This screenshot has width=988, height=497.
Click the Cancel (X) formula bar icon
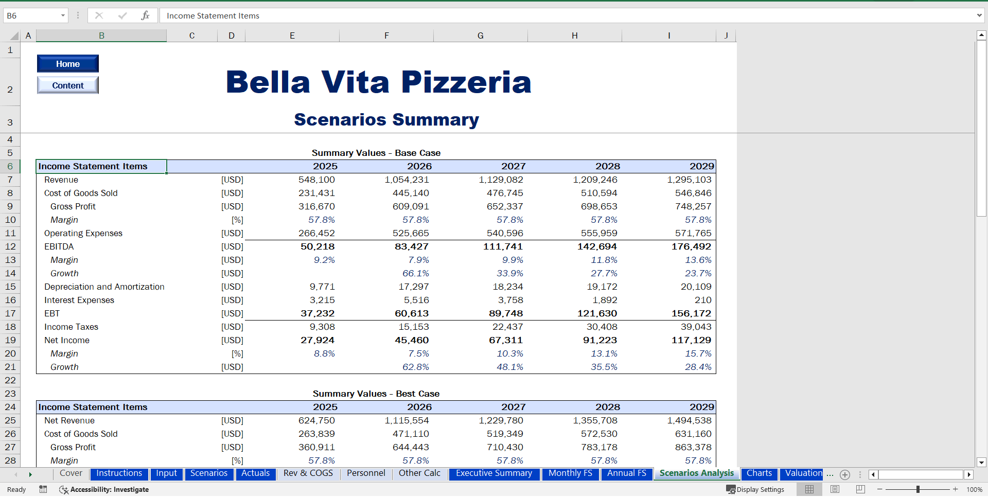[x=99, y=15]
